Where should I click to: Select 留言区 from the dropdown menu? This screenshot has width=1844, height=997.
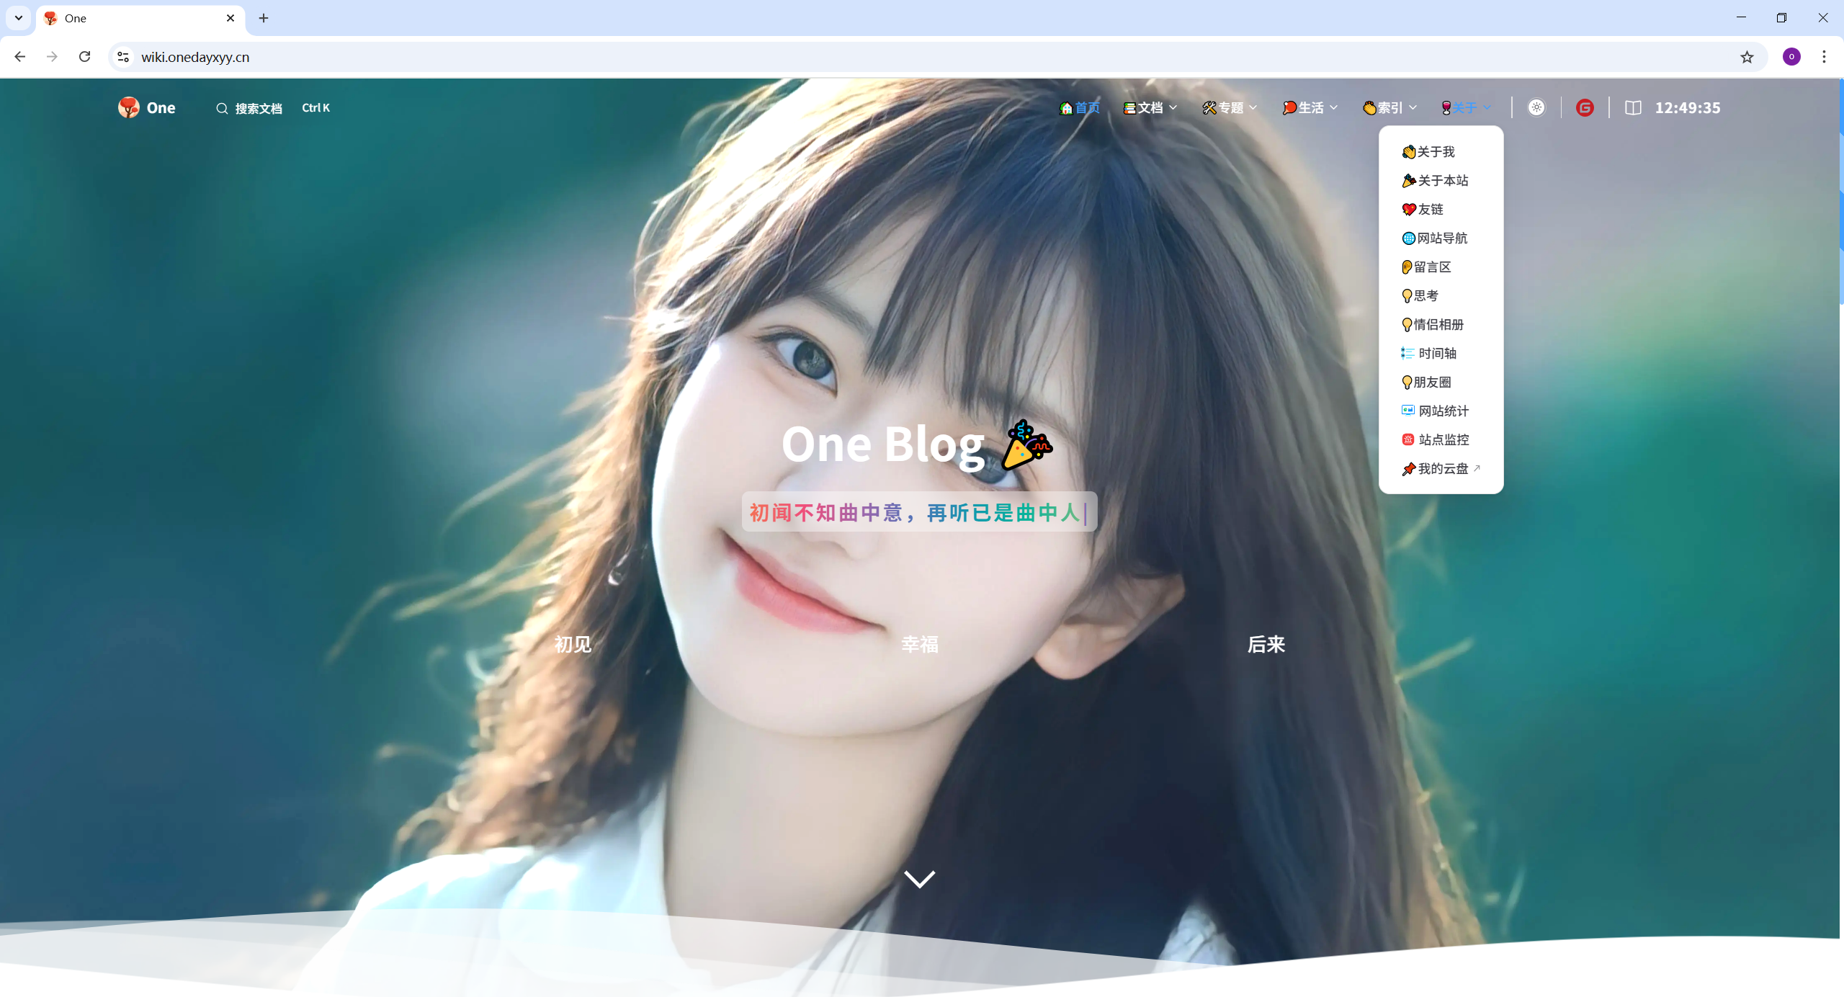coord(1432,267)
